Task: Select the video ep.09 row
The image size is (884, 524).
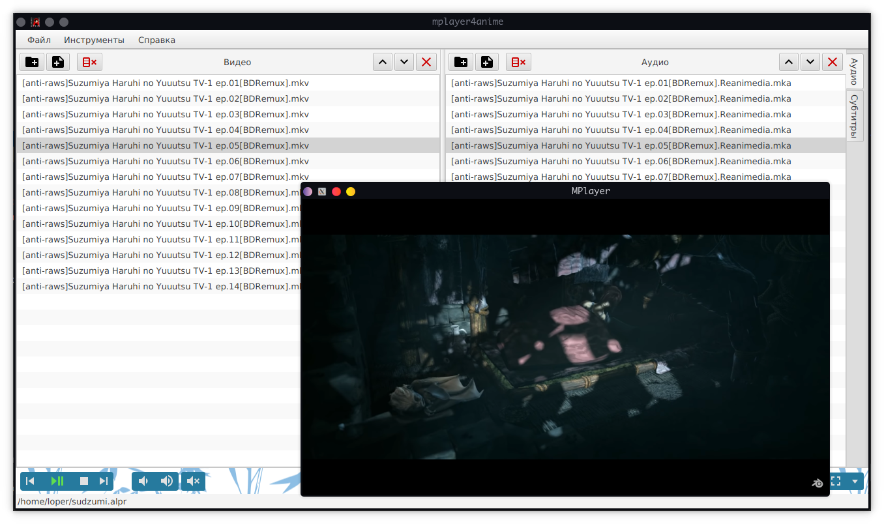Action: [158, 208]
